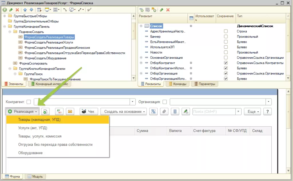293x181 pixels.
Task: Click the Дт/Кт postings icon
Action: (x=59, y=111)
